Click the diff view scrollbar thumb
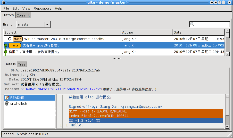This screenshot has height=138, width=233. pyautogui.click(x=227, y=107)
